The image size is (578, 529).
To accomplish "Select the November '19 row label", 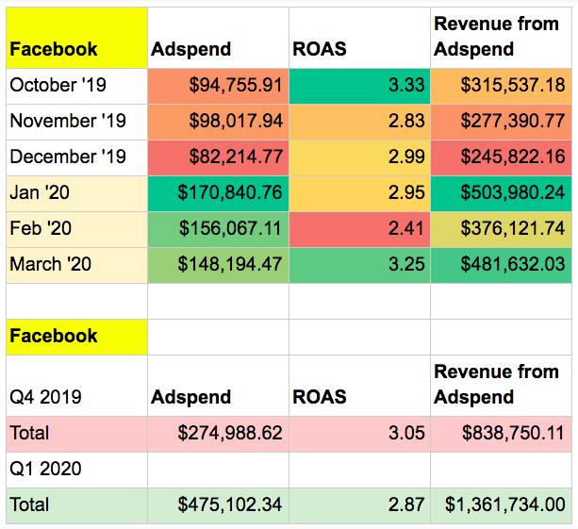I will [75, 122].
